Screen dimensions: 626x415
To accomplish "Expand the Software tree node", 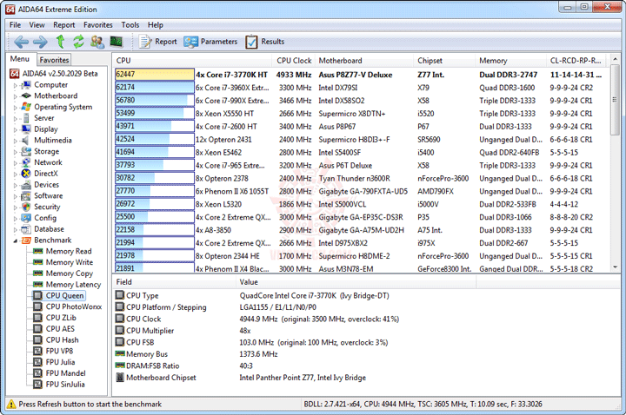I will 16,196.
